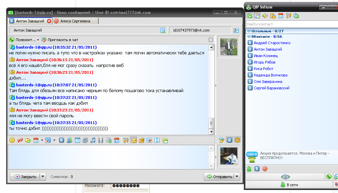Open the traffic-light main menu button
This screenshot has width=338, height=193.
click(285, 177)
